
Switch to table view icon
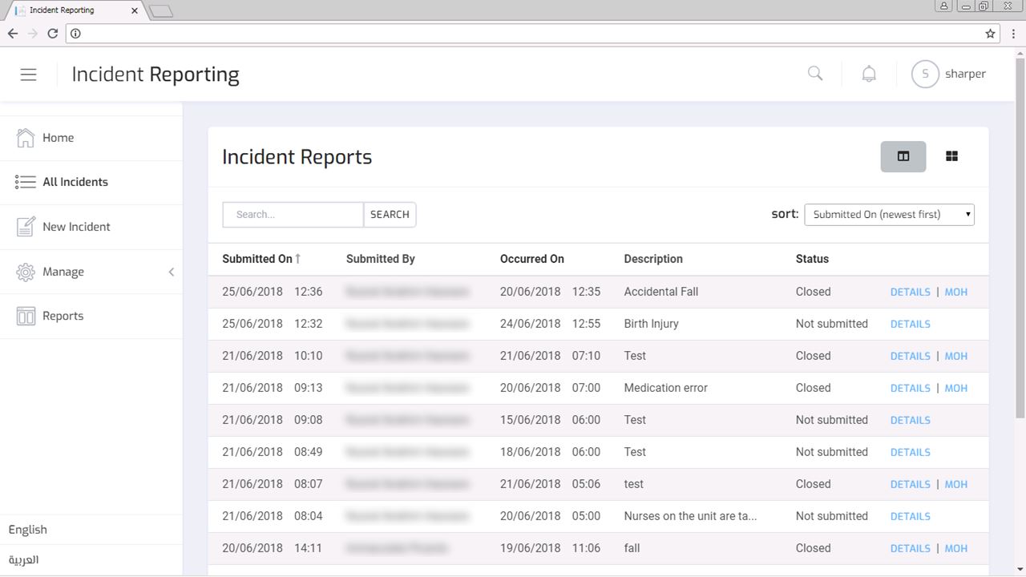click(903, 156)
